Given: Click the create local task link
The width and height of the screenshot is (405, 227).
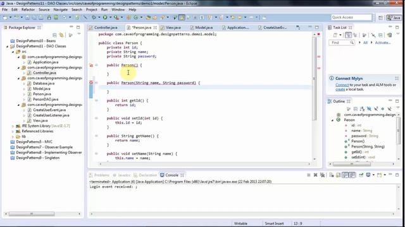Looking at the screenshot, I should [340, 90].
